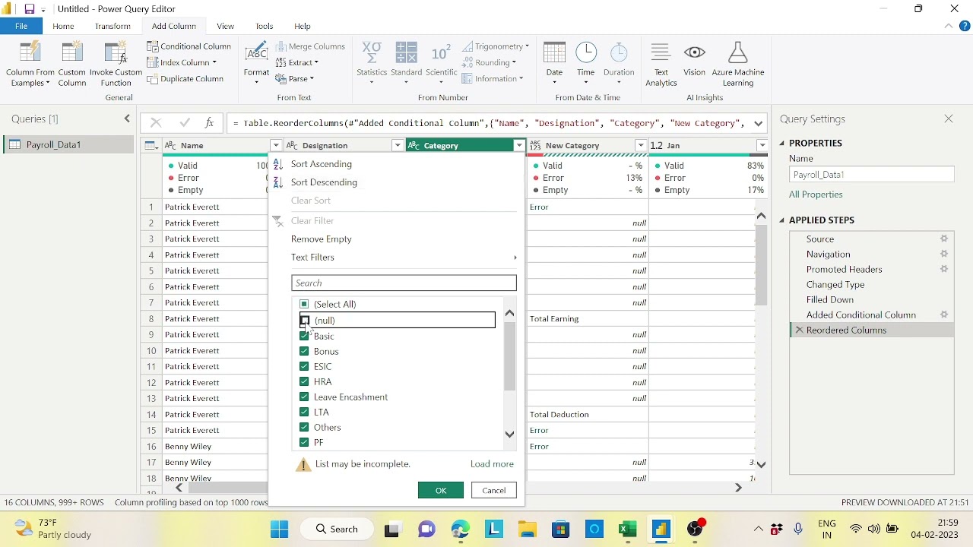Image resolution: width=973 pixels, height=547 pixels.
Task: Launch the Vision AI insight
Action: (x=694, y=59)
